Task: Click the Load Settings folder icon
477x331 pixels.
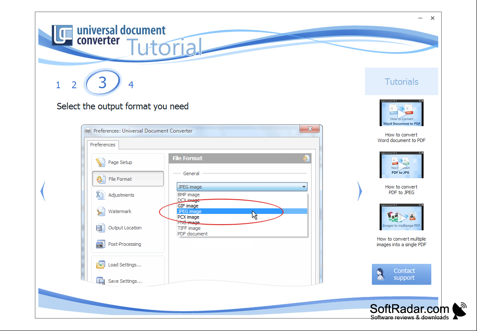Action: point(100,265)
